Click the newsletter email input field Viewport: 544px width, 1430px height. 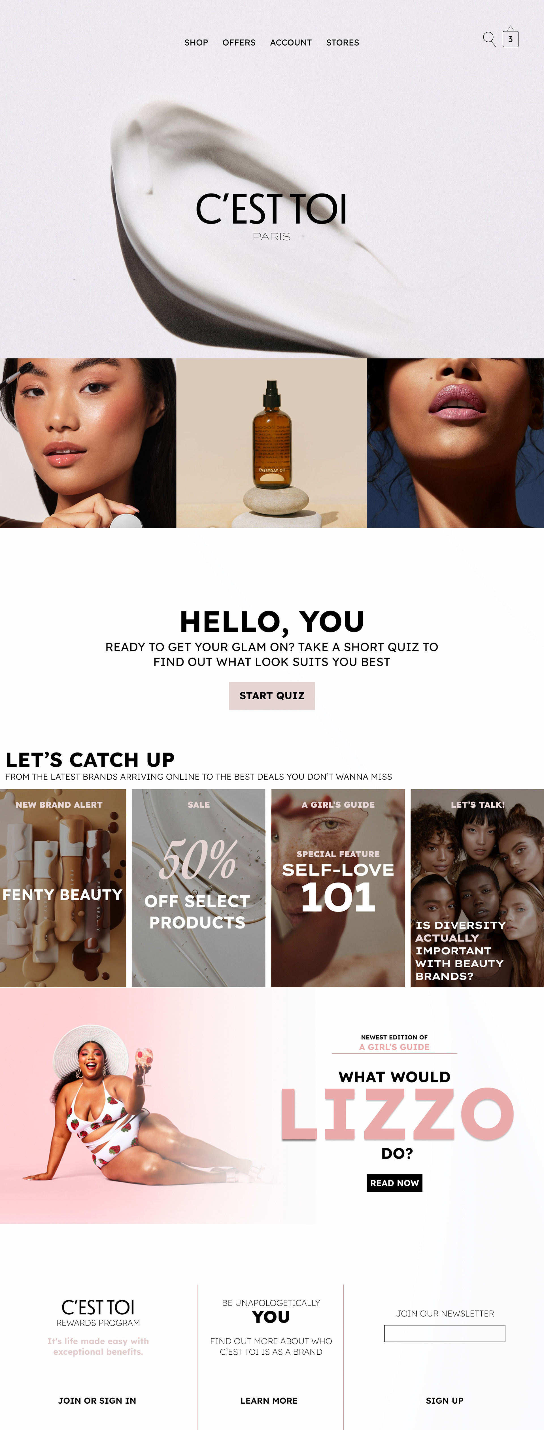(x=445, y=1333)
